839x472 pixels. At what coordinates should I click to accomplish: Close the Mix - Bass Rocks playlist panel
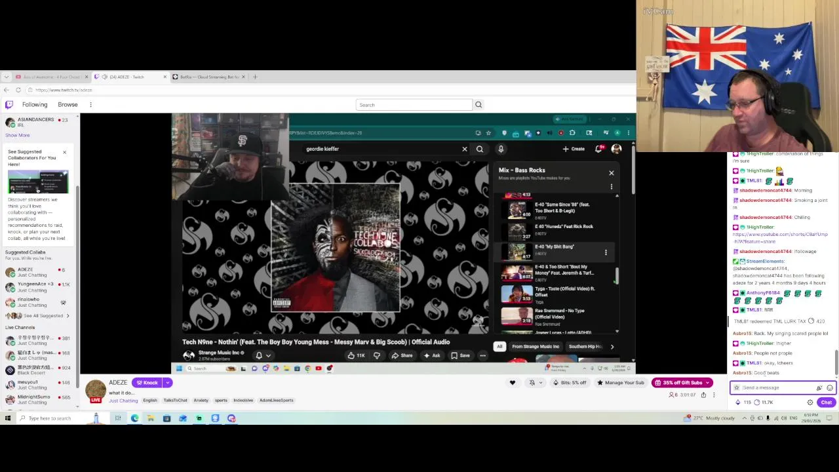tap(612, 173)
